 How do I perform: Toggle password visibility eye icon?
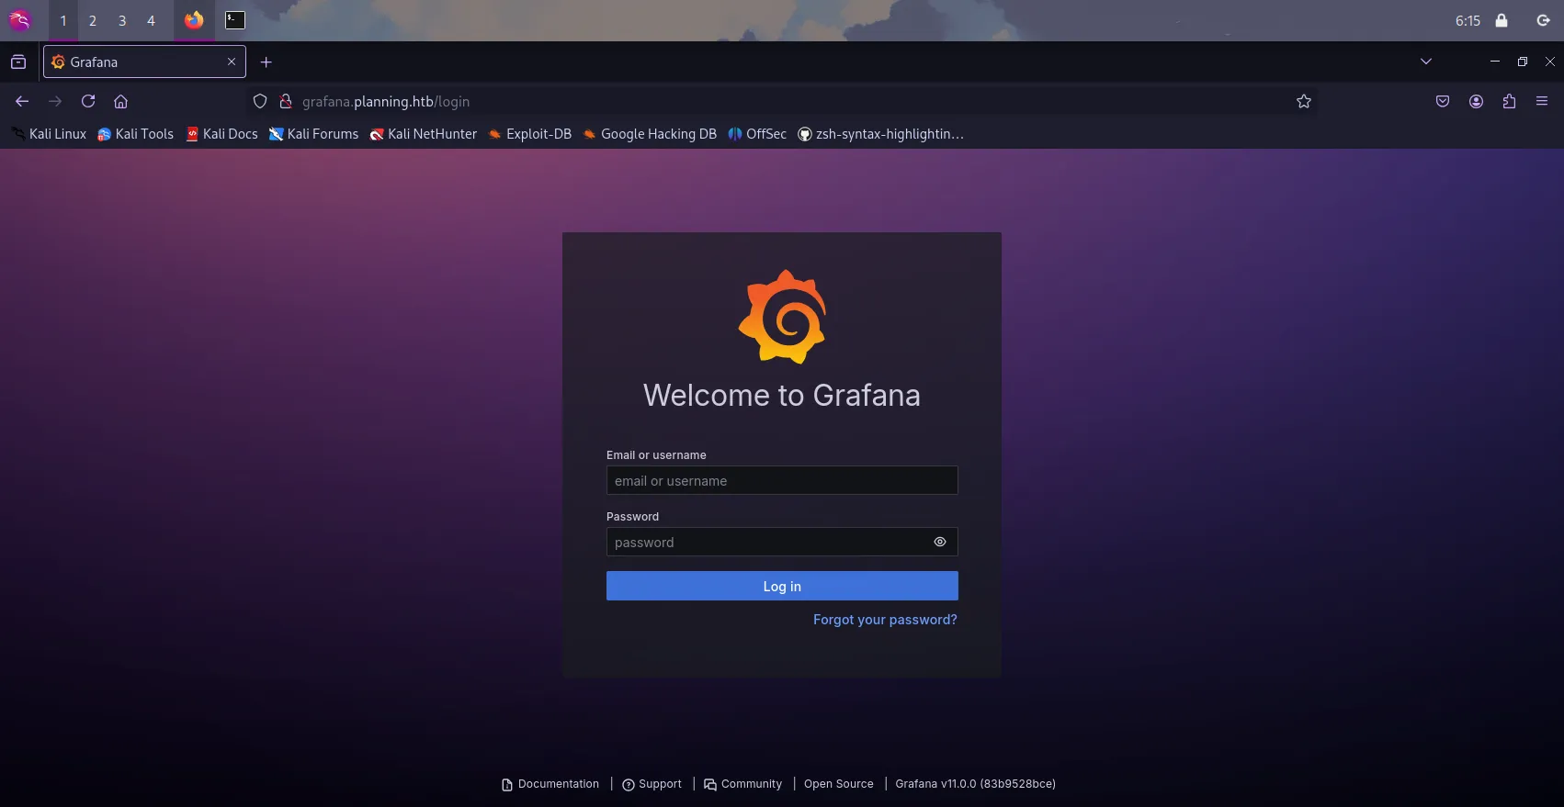(x=940, y=542)
